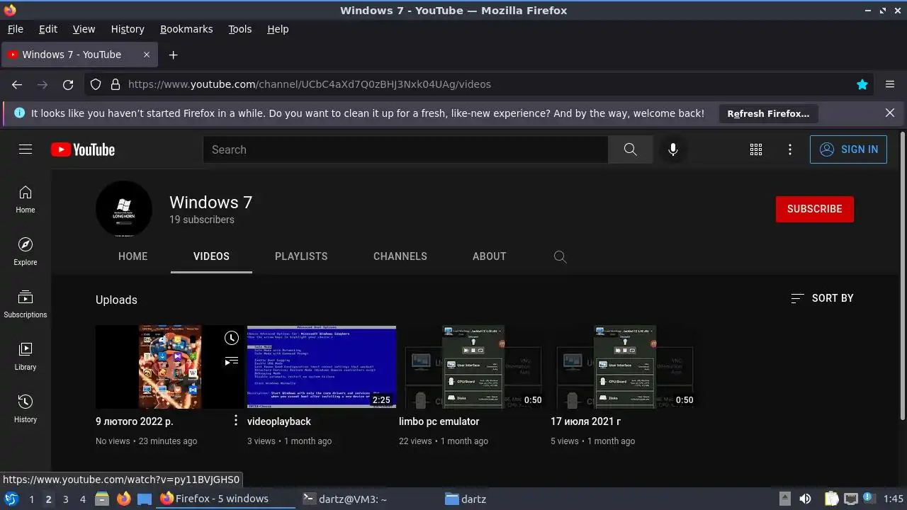Image resolution: width=907 pixels, height=510 pixels.
Task: Click the volume speaker tray icon
Action: click(x=805, y=499)
